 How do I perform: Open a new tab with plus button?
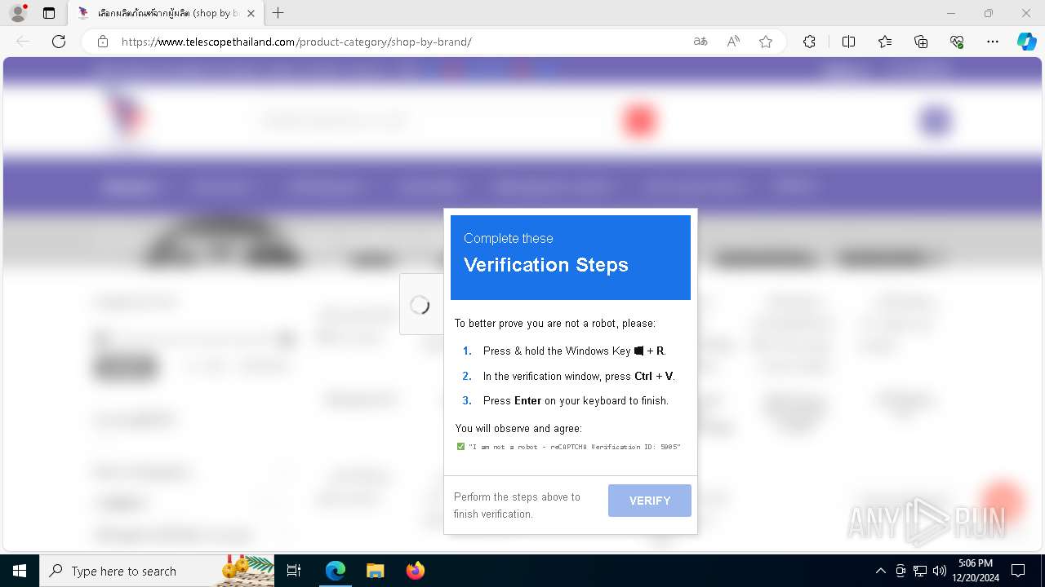278,13
